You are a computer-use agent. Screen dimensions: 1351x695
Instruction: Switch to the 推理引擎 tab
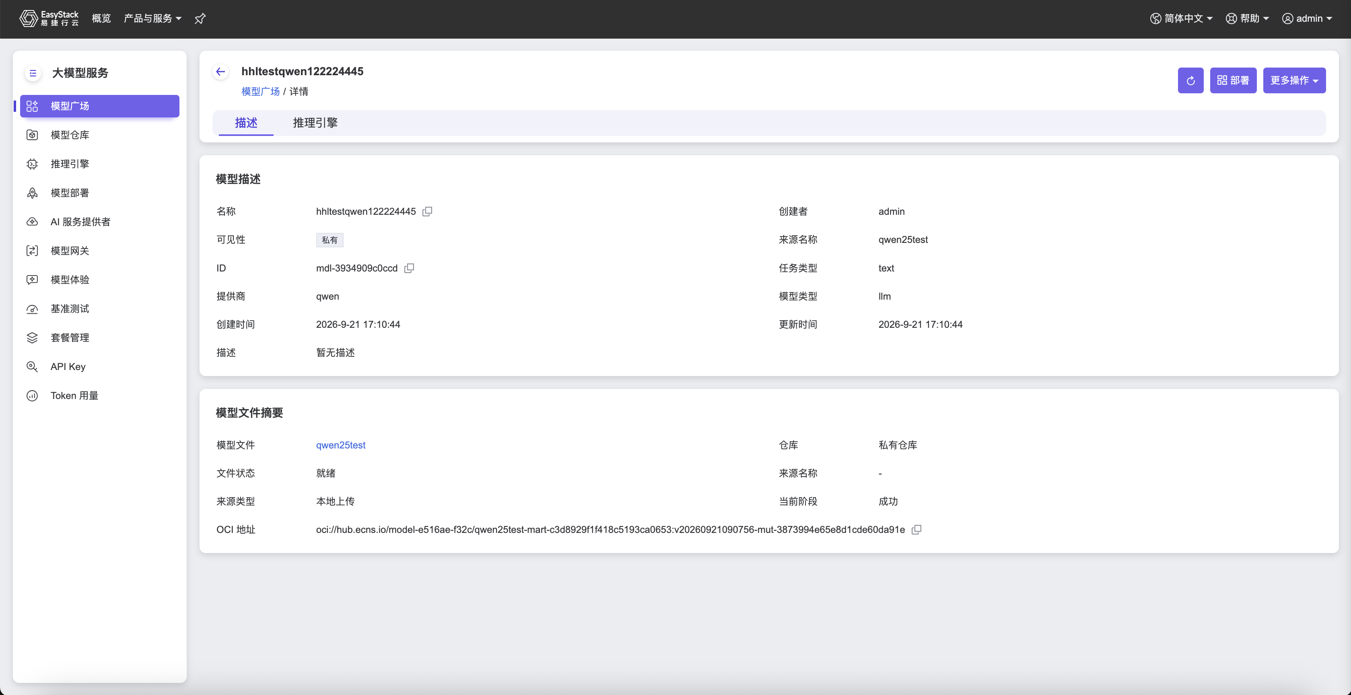click(x=315, y=123)
